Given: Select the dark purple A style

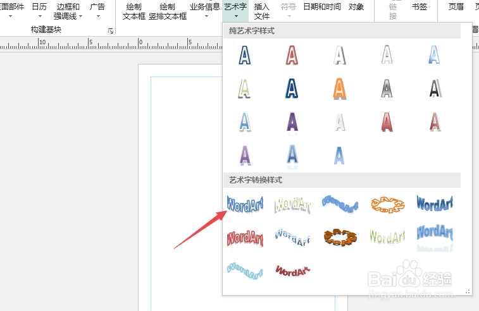Looking at the screenshot, I should point(292,123).
